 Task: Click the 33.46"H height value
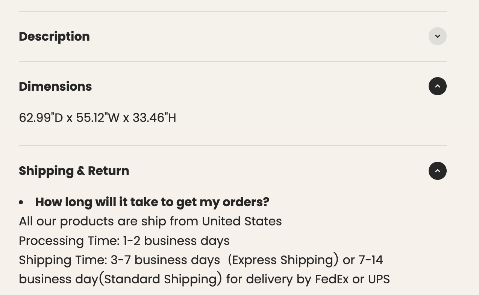click(154, 118)
